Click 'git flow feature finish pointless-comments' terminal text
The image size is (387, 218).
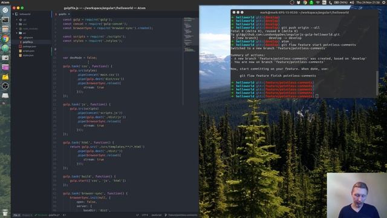coord(278,76)
